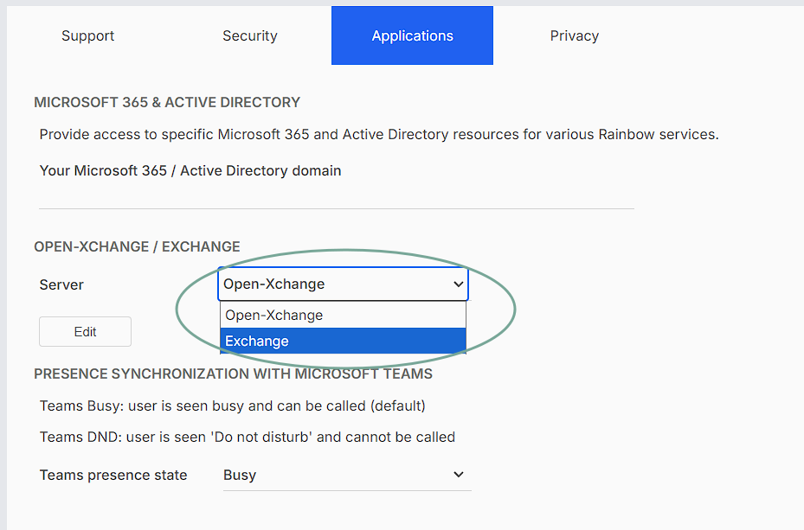Open the Teams presence state dropdown
This screenshot has height=530, width=804.
pyautogui.click(x=346, y=475)
